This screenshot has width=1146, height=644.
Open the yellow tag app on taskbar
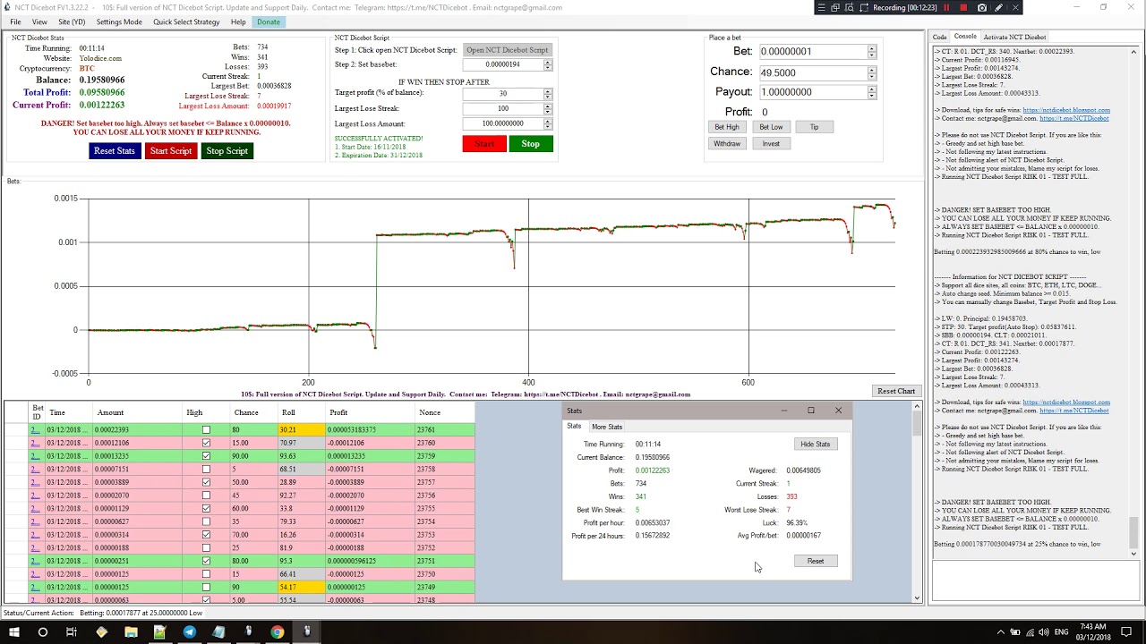[x=101, y=632]
